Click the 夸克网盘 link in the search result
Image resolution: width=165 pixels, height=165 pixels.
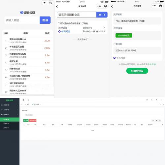(66, 31)
